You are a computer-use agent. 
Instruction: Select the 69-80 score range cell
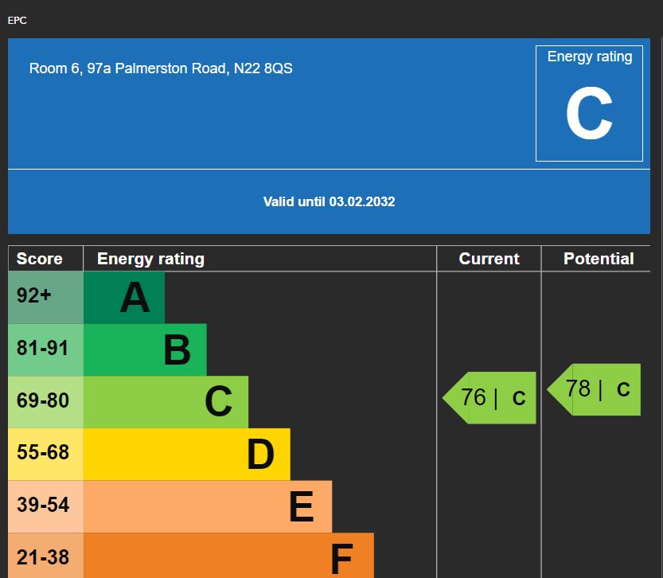point(42,400)
